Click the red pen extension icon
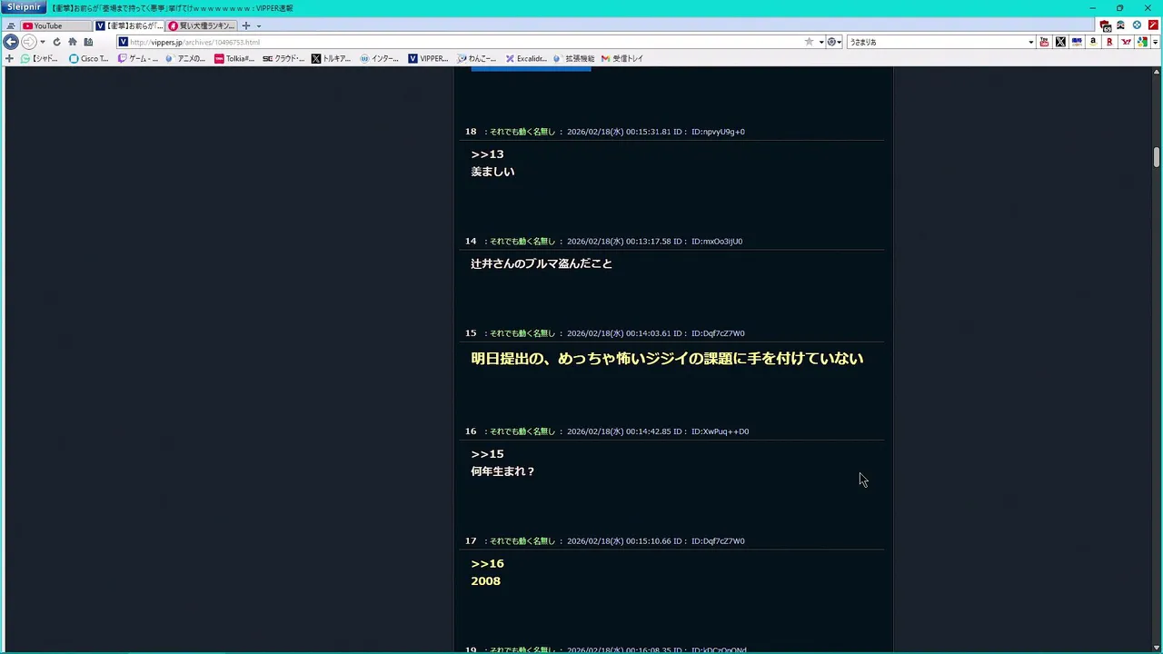Screen dimensions: 1163x654 pos(1153,25)
